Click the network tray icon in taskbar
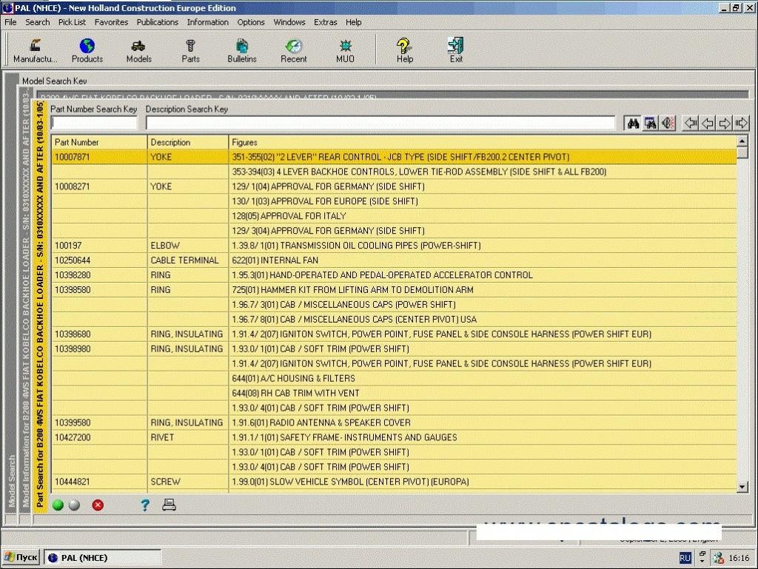The height and width of the screenshot is (569, 758). point(718,558)
